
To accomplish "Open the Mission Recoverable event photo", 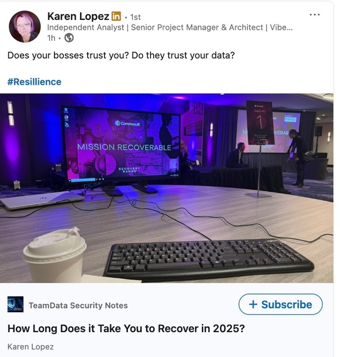I will point(167,188).
